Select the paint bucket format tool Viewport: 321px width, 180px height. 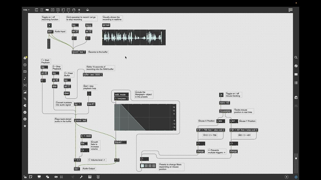pos(88,10)
